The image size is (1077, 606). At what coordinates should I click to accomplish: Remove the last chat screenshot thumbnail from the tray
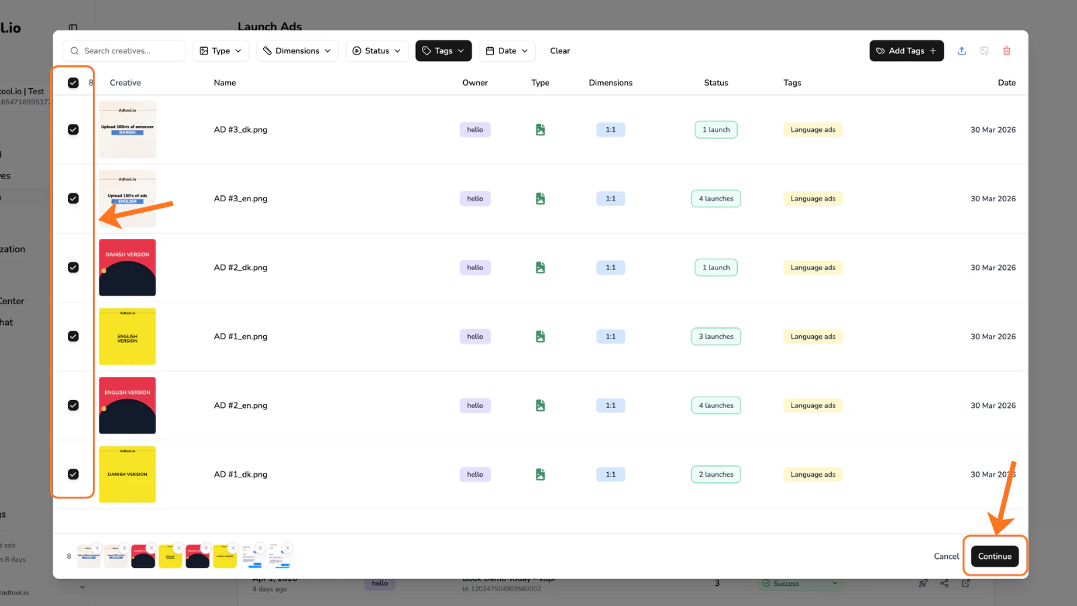click(x=287, y=547)
